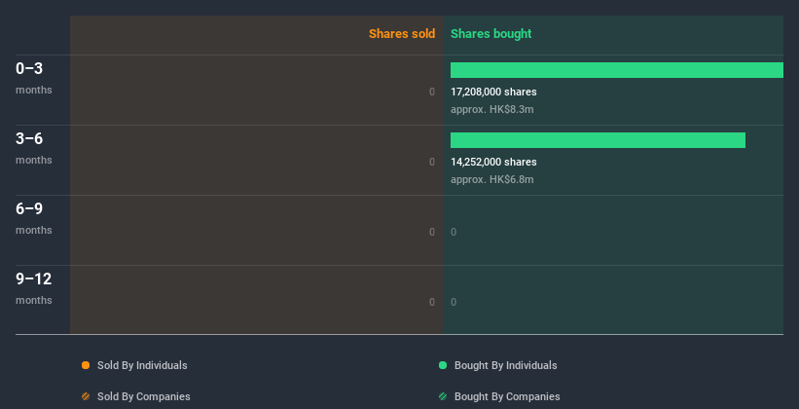
Task: Click the 3–6 months row label
Action: [34, 148]
